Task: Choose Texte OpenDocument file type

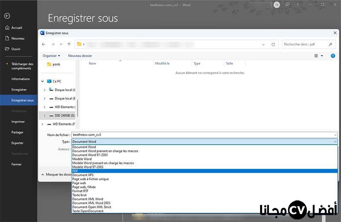Action: (205, 211)
